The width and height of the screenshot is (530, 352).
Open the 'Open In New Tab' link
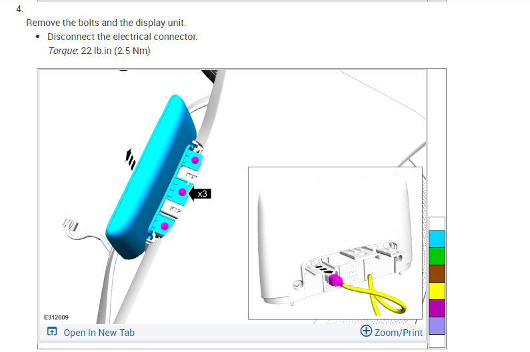click(99, 333)
